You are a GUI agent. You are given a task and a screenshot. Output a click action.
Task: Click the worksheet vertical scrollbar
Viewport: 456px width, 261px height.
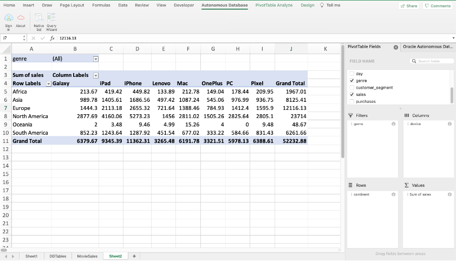[343, 102]
